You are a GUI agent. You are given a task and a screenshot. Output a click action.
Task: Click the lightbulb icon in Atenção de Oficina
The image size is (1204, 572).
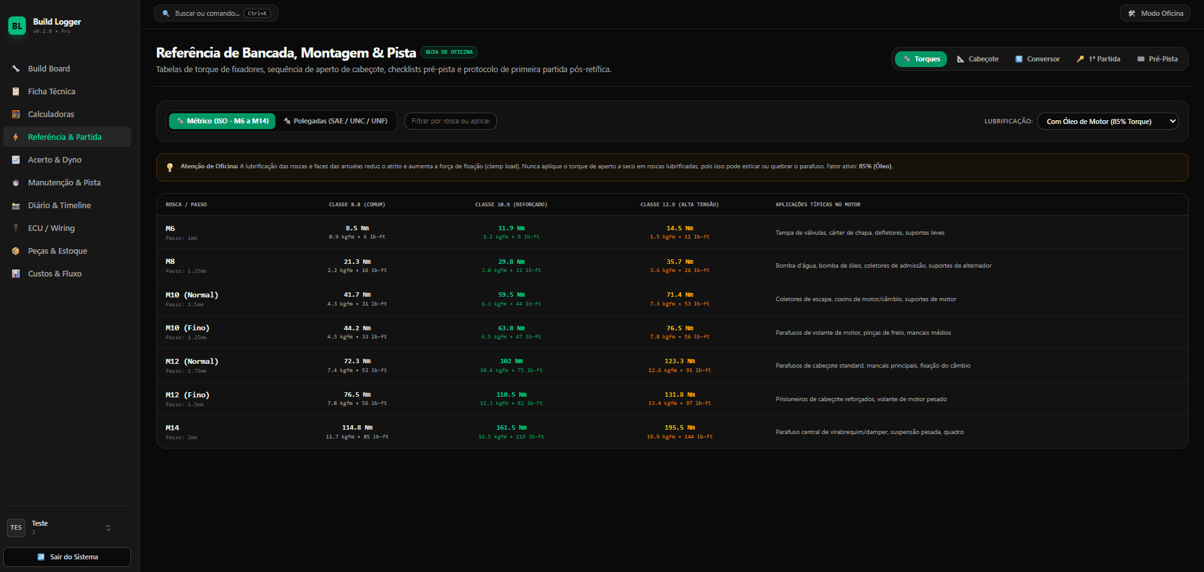(170, 167)
